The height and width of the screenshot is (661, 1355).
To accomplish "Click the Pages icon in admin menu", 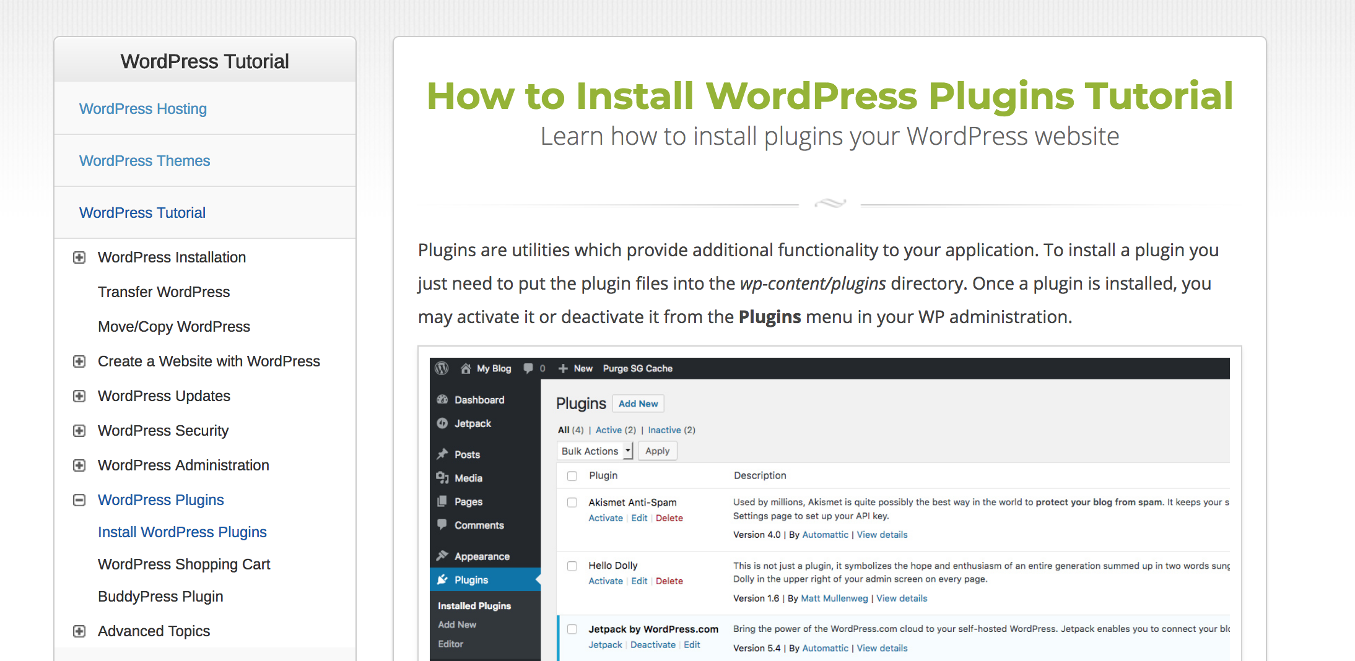I will point(442,501).
